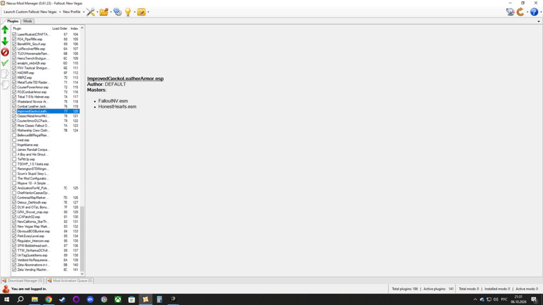
Task: Click Launch Custom Fallout: New Vegas button
Action: 30,12
